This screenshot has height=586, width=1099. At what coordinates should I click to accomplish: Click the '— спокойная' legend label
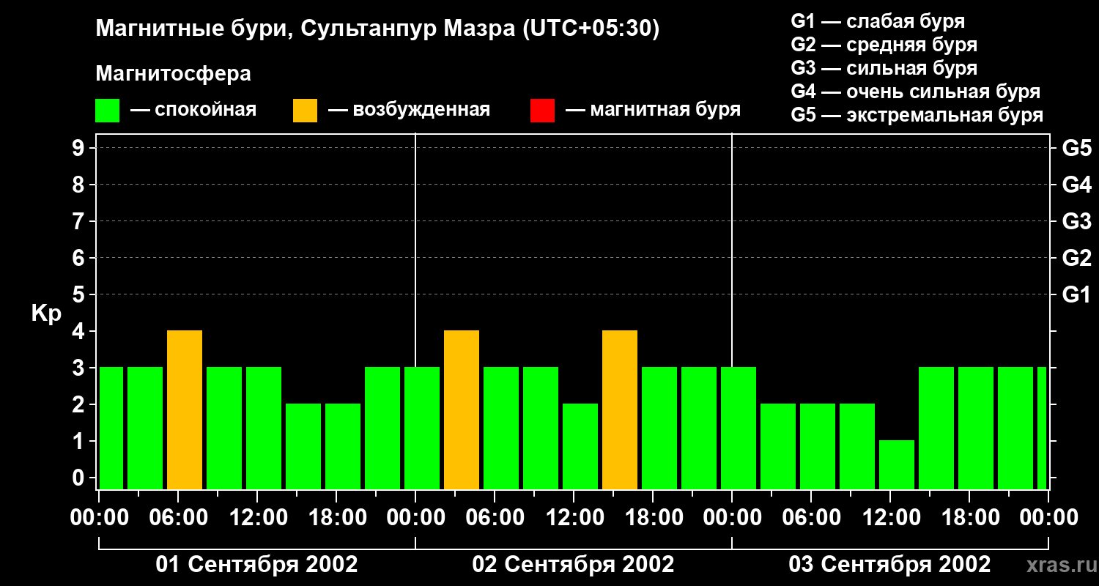(193, 110)
